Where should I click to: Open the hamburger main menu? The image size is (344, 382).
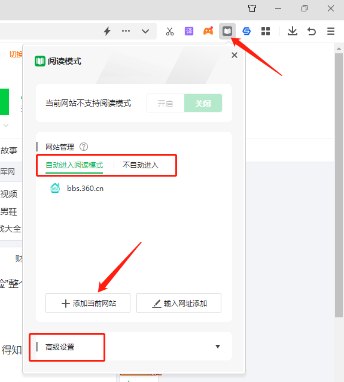(331, 31)
